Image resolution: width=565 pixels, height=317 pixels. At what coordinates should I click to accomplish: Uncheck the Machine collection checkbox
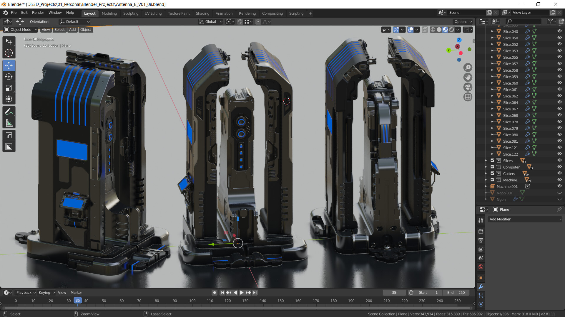pos(492,180)
